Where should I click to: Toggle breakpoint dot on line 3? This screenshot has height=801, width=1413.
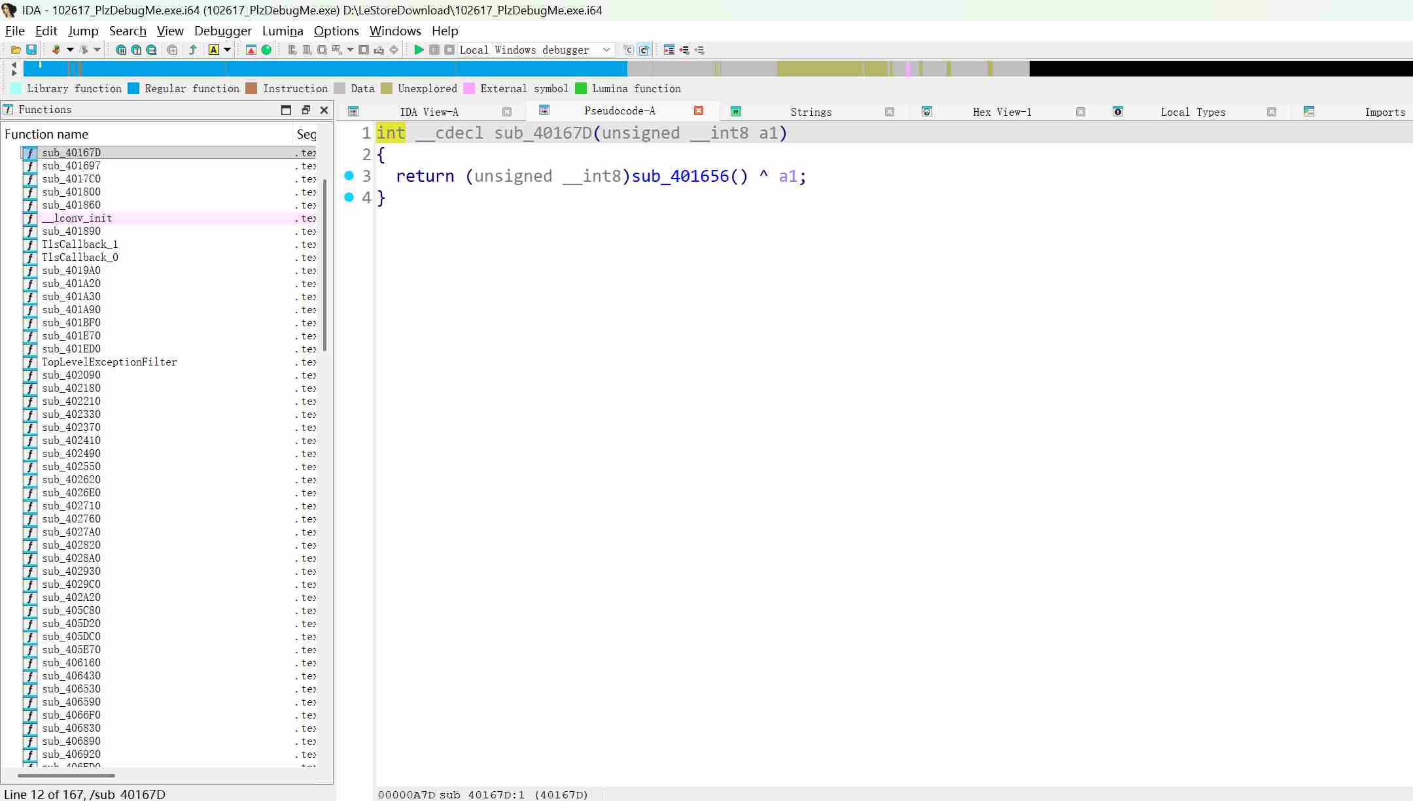click(349, 175)
